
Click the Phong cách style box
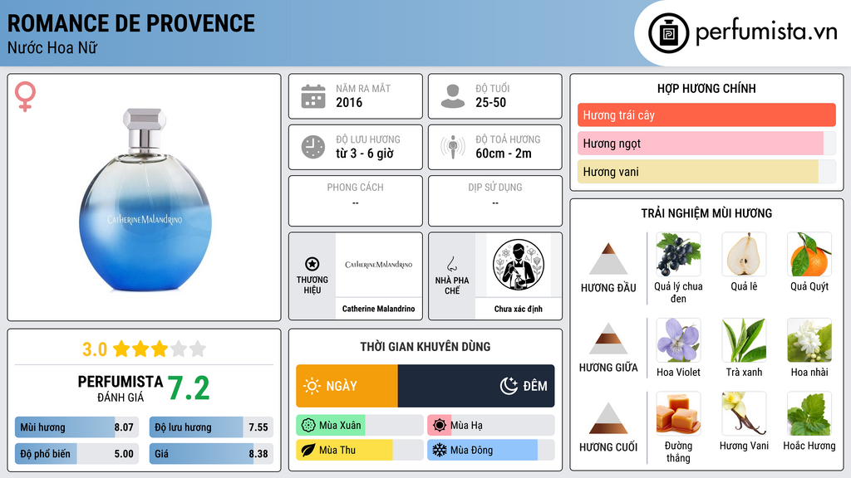(x=356, y=201)
